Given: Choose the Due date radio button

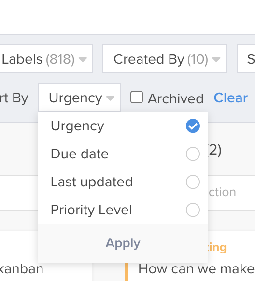Looking at the screenshot, I should click(193, 154).
